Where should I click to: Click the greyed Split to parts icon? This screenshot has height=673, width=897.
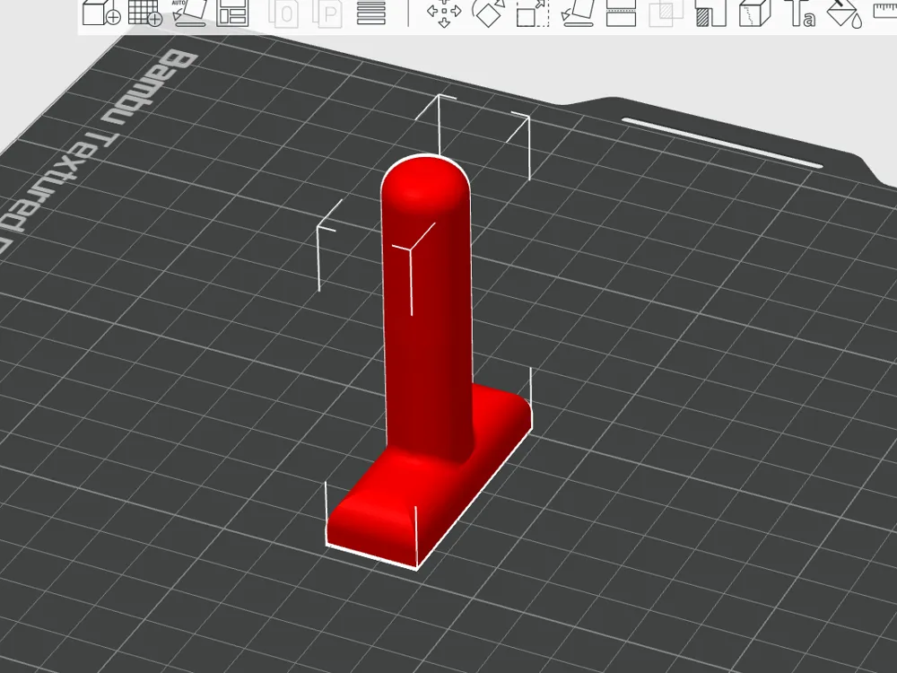(x=327, y=13)
